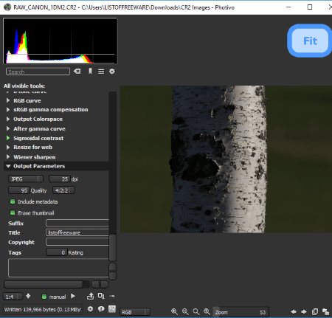Click the batch copy pages icon
The height and width of the screenshot is (318, 332).
click(315, 312)
